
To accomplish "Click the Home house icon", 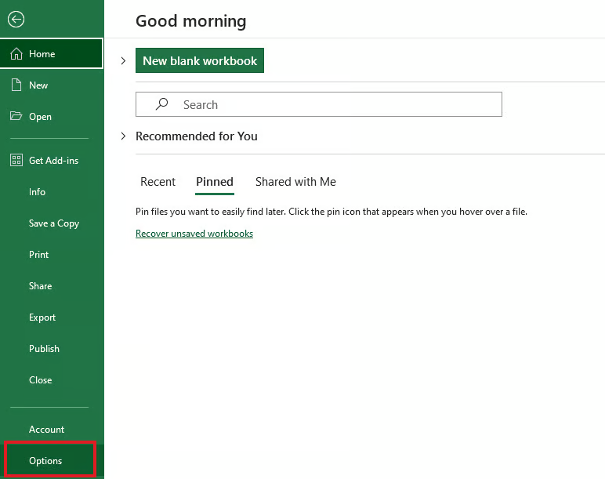I will (x=16, y=54).
